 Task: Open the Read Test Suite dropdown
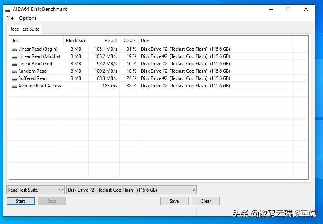[35, 190]
